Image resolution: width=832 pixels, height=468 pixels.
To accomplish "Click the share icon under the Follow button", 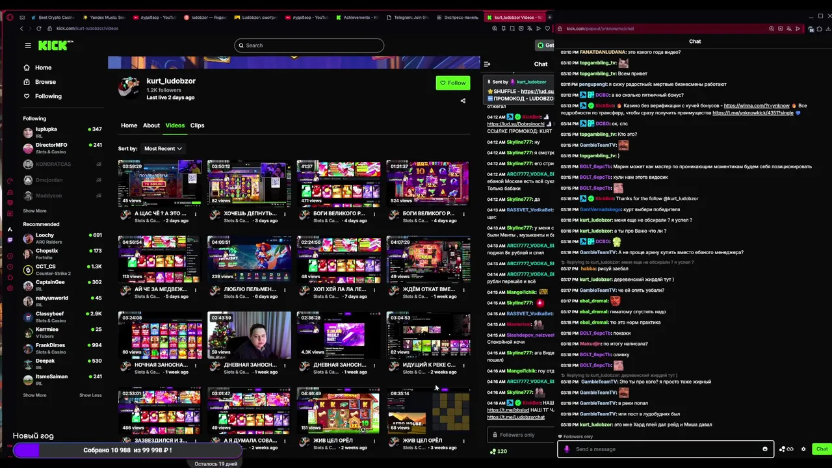I will [463, 101].
